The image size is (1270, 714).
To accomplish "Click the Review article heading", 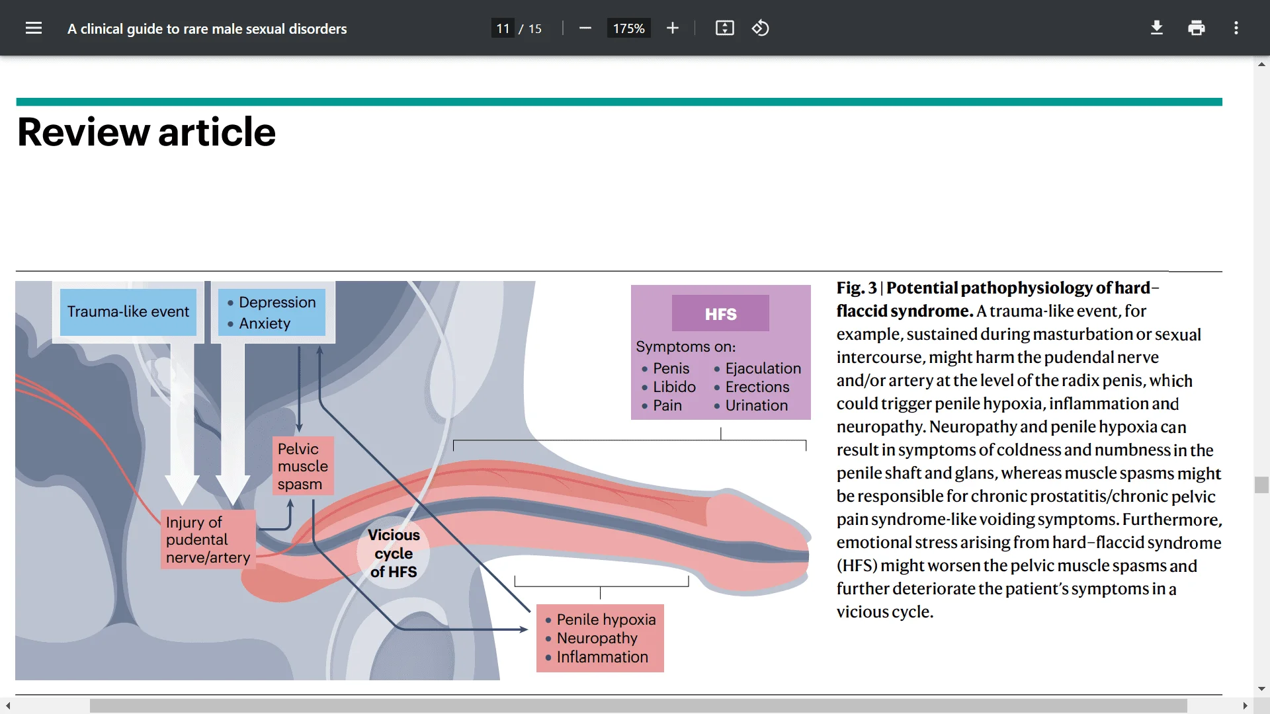I will [x=146, y=132].
